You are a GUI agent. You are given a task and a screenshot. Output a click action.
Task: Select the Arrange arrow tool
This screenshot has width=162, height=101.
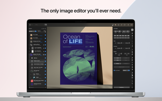(x=132, y=30)
